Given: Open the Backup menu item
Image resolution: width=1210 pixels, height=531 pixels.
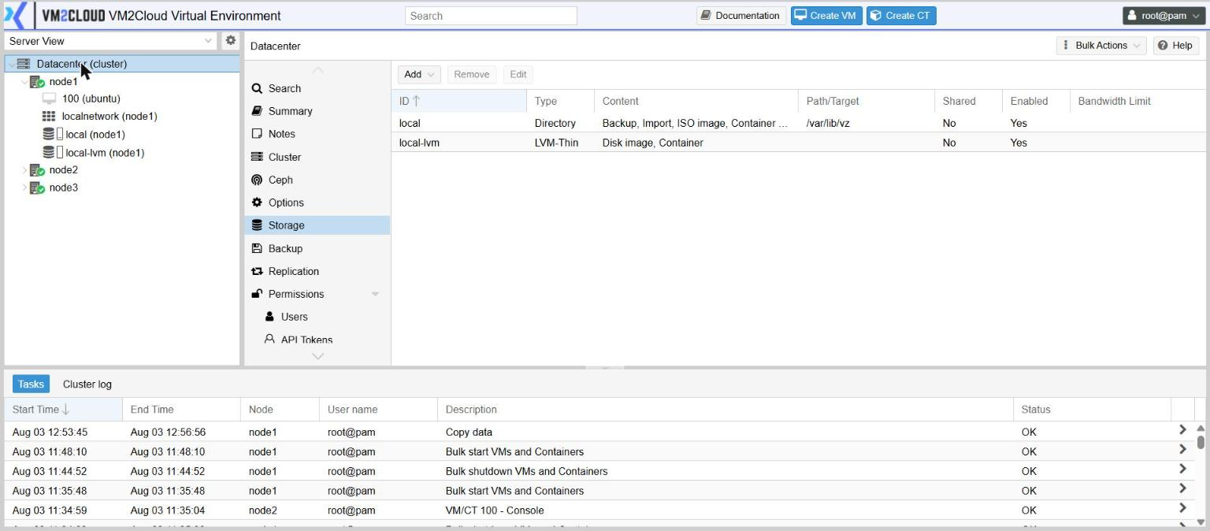Looking at the screenshot, I should click(317, 248).
